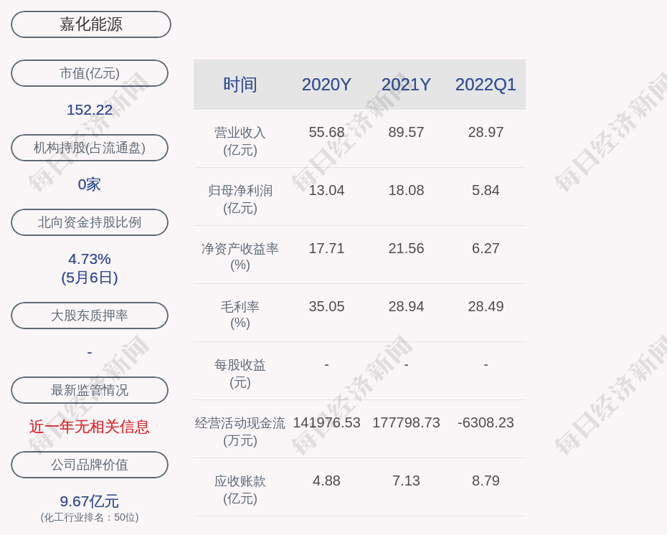The width and height of the screenshot is (667, 535).
Task: Click the (5月6日) date text
Action: pyautogui.click(x=90, y=278)
